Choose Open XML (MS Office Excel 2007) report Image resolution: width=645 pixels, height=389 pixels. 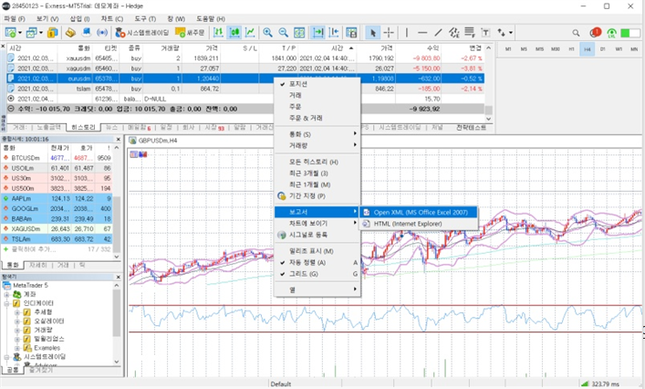(x=419, y=213)
